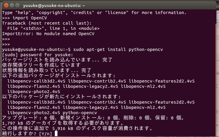Click the 'sudo apt-get install python-opencv' command
The image size is (219, 137).
(x=118, y=49)
